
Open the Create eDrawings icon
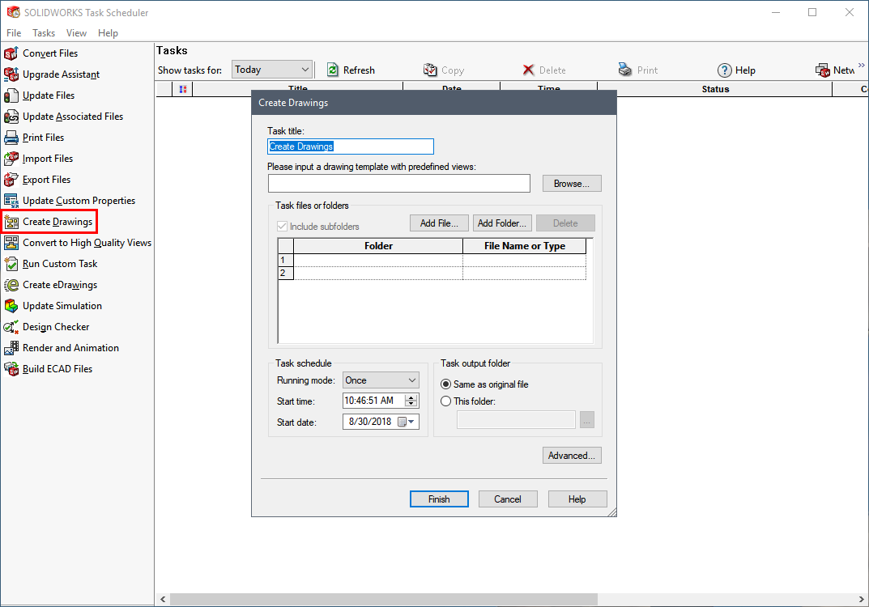(11, 285)
